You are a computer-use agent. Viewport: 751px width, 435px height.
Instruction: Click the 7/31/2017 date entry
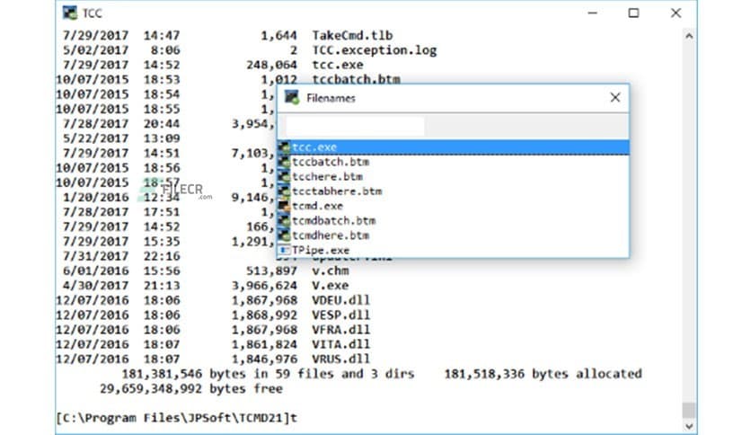(x=96, y=256)
